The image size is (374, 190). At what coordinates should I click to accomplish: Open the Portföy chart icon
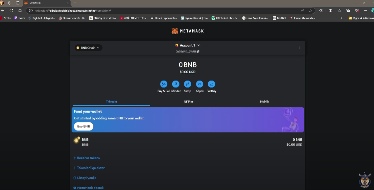coord(211,84)
